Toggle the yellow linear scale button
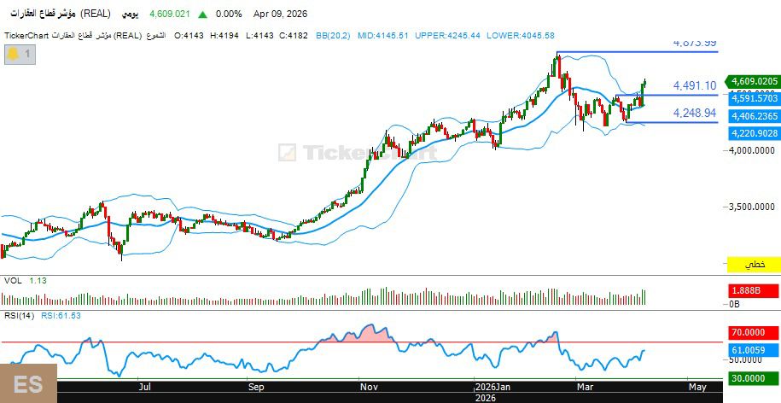781x403 pixels. point(754,264)
